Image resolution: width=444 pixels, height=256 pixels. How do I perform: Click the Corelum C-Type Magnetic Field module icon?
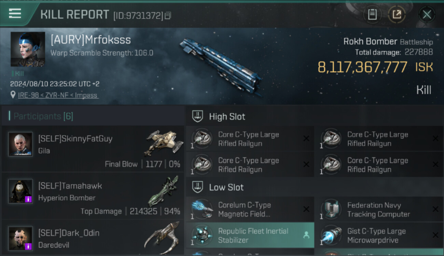[202, 209]
